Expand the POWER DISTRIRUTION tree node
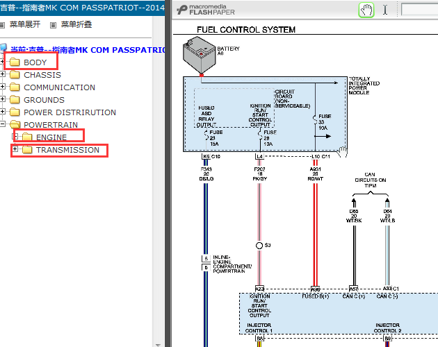The width and height of the screenshot is (438, 347). pyautogui.click(x=2, y=112)
